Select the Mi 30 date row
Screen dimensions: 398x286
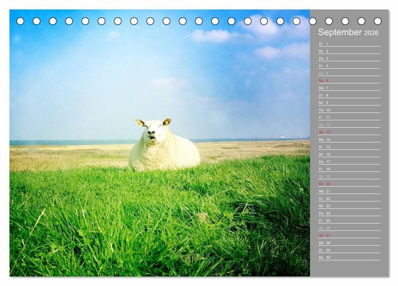tap(349, 257)
